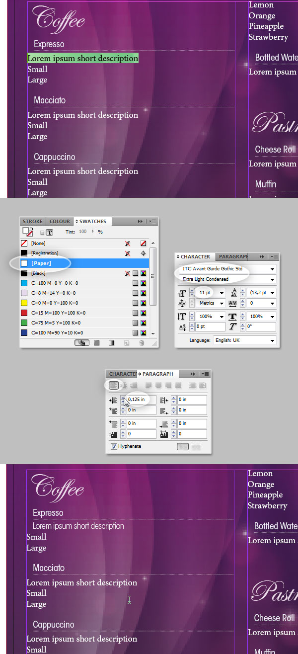Screen dimensions: 298x654
Task: Click justify with last line aligned centre
Action: pyautogui.click(x=158, y=385)
